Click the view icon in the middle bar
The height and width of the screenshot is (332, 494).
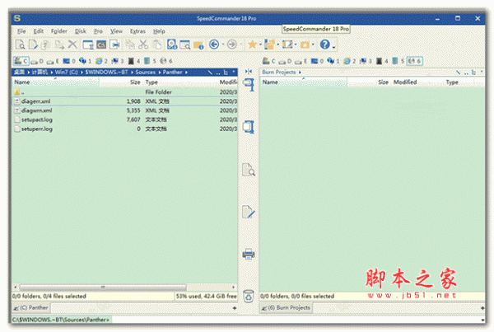[249, 170]
